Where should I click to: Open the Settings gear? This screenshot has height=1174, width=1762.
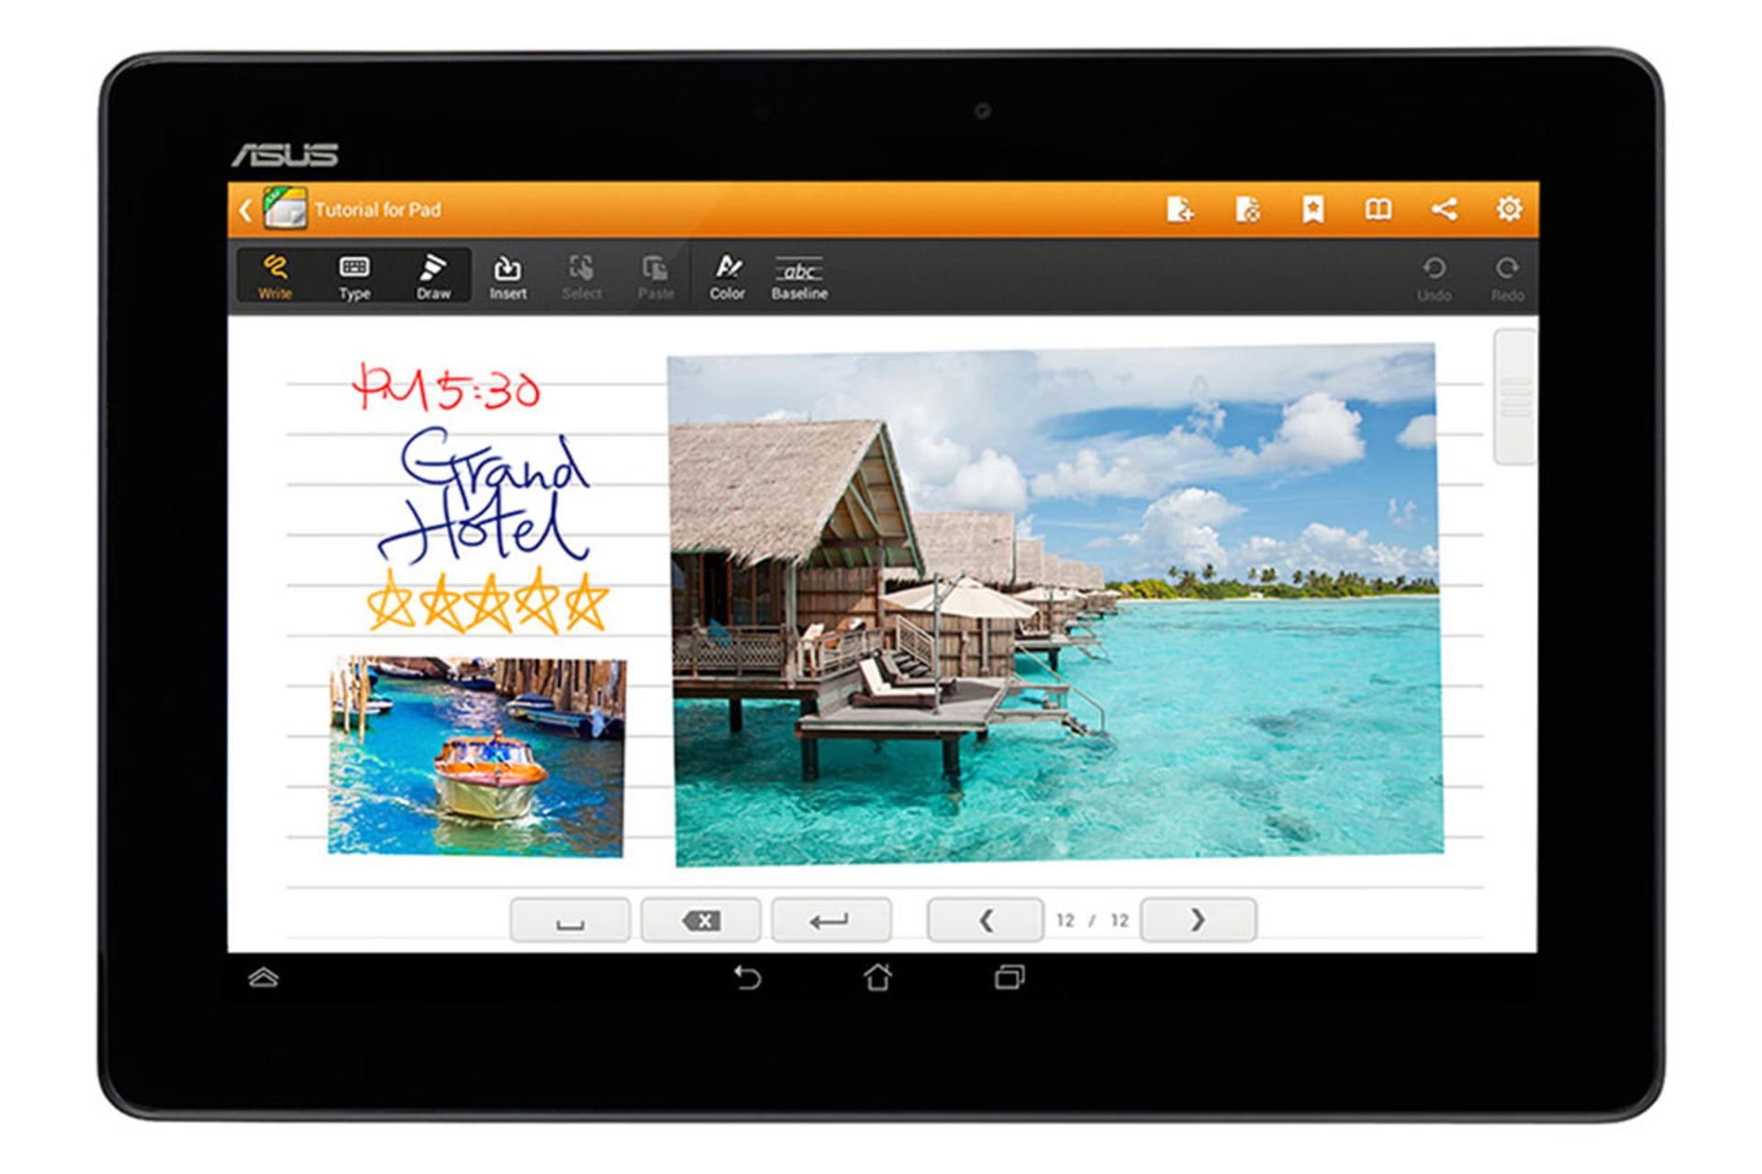coord(1509,209)
